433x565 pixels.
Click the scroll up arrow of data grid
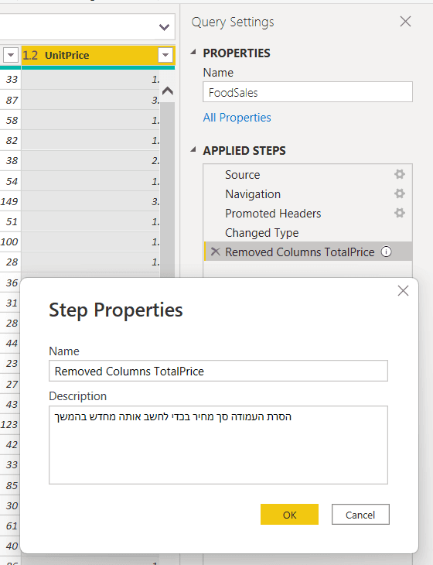pos(167,91)
